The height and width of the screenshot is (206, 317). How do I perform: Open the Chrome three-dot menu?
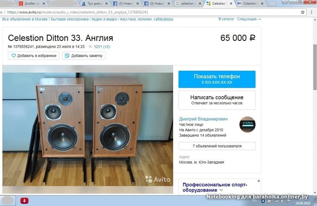311,12
